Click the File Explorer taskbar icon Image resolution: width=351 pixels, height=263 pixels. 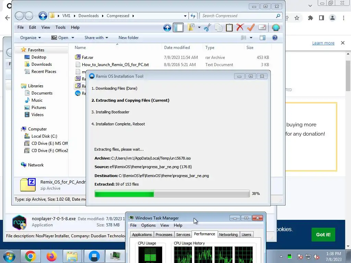click(72, 256)
